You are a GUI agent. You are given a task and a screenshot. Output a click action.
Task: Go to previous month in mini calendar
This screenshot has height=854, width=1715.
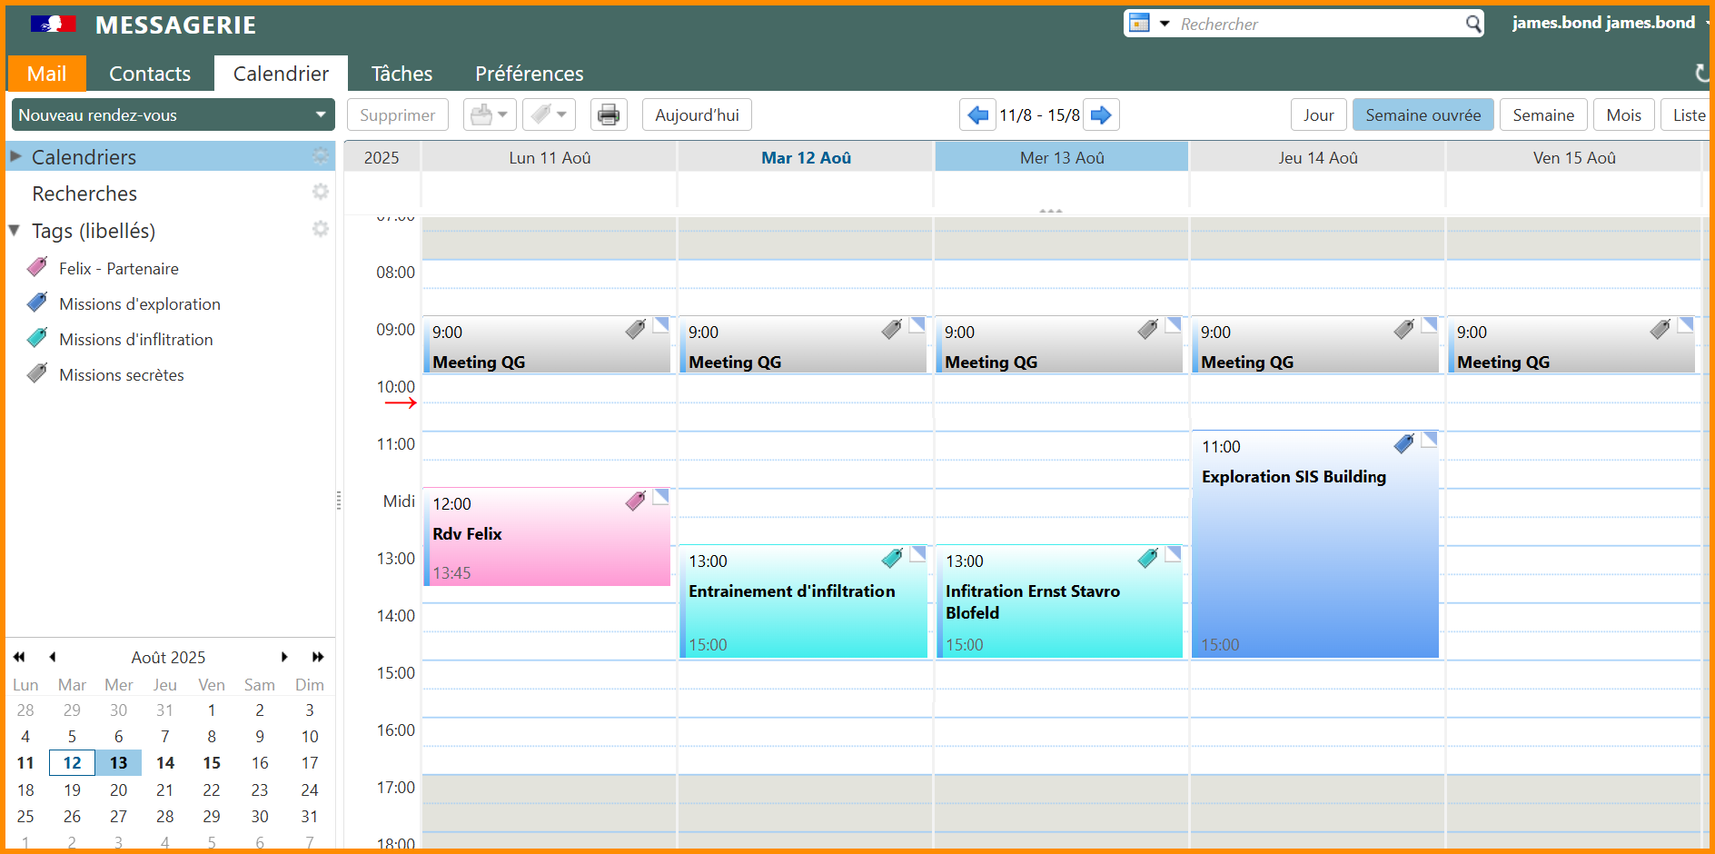tap(53, 657)
